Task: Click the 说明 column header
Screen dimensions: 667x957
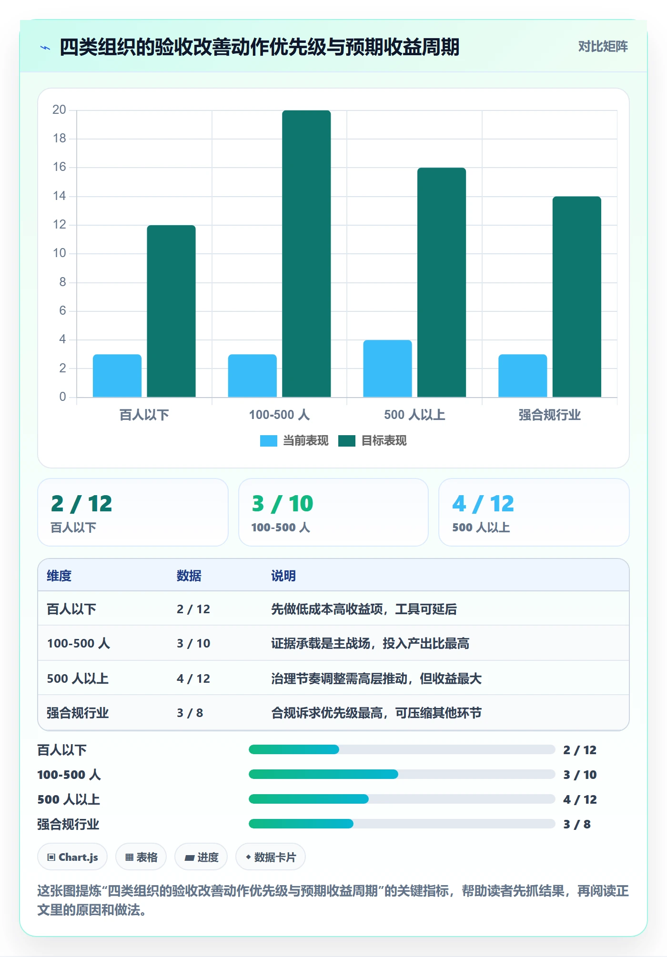Action: [283, 576]
